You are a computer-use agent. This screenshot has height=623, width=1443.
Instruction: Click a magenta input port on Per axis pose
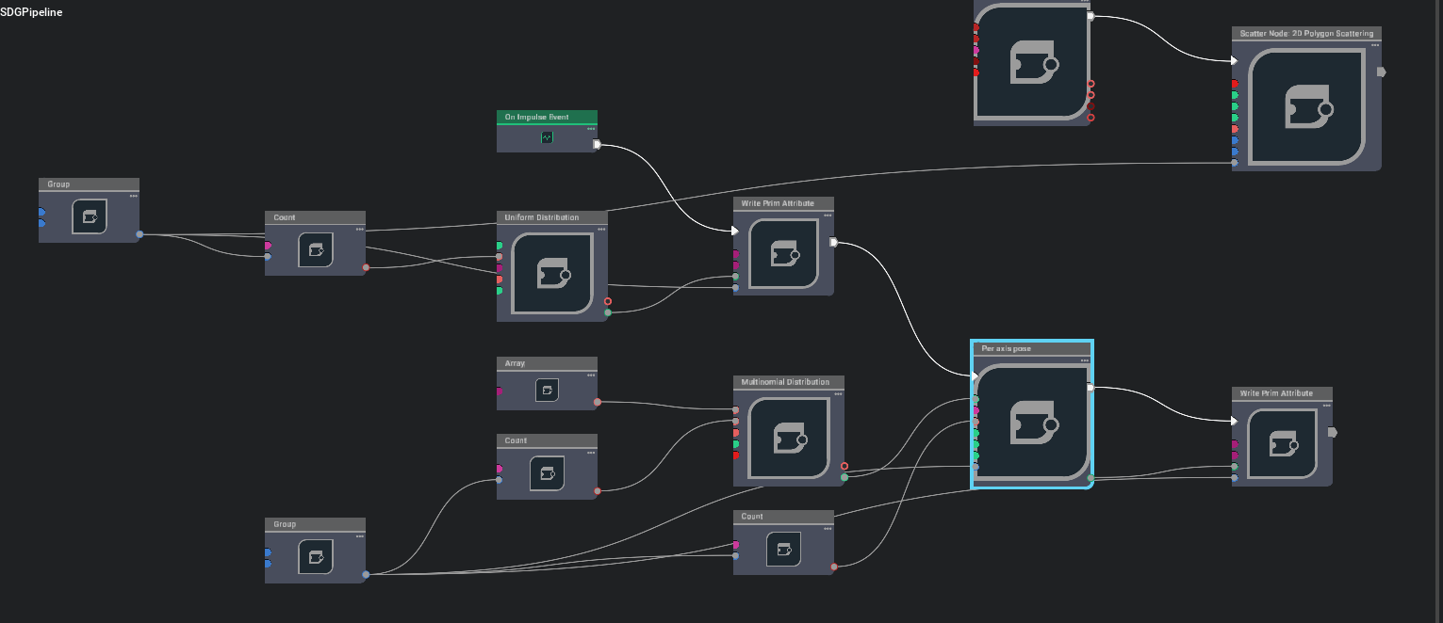click(x=974, y=409)
